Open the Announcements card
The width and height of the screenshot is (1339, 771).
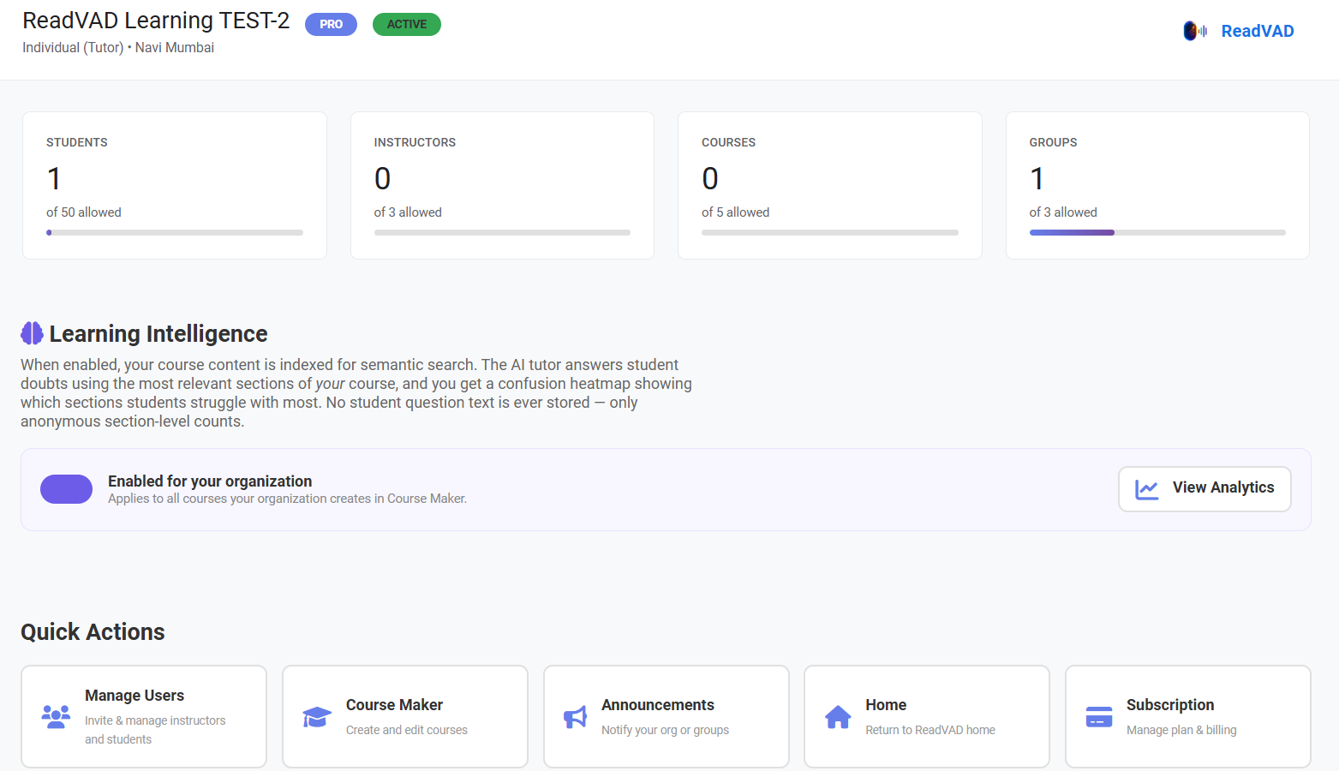pos(667,717)
